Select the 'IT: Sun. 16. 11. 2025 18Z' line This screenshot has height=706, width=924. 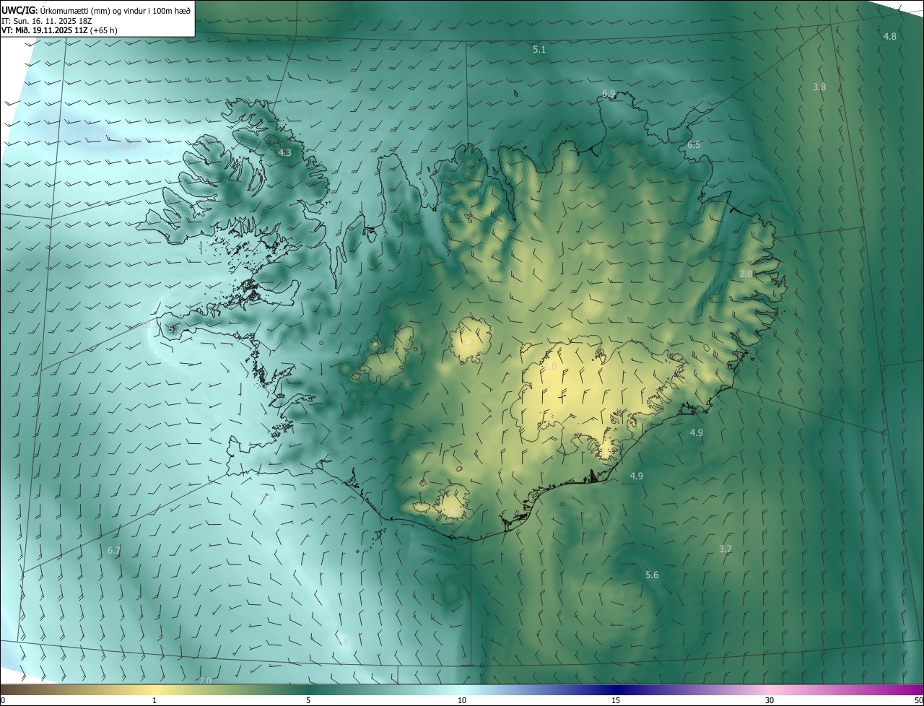click(x=47, y=21)
